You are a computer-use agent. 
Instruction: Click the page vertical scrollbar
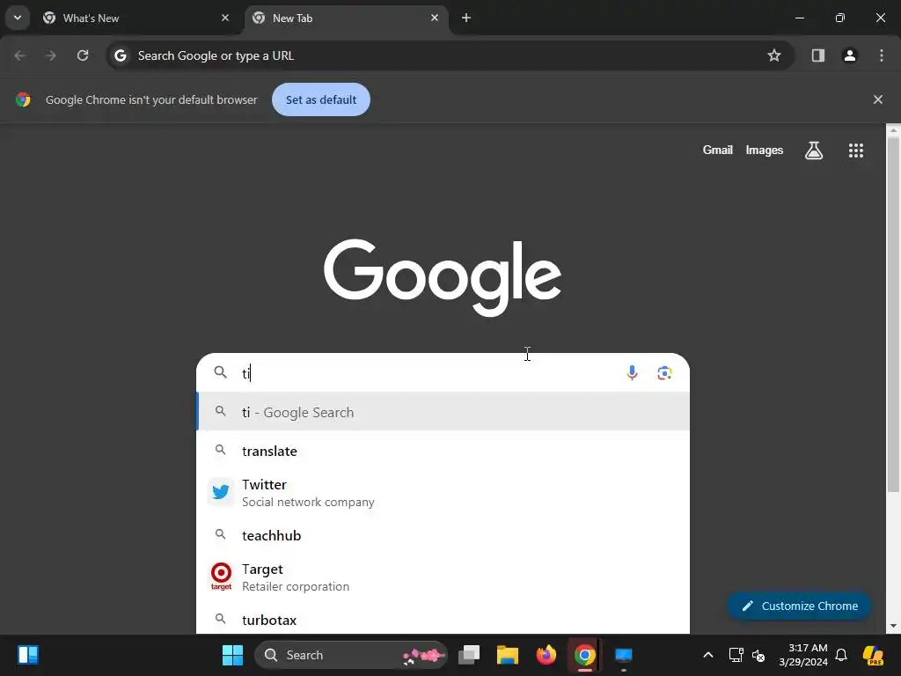coord(893,314)
